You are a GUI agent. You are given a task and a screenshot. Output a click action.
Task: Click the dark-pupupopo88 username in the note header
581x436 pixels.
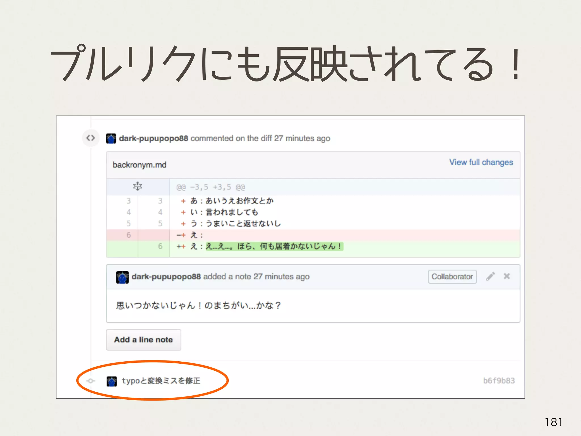click(166, 276)
